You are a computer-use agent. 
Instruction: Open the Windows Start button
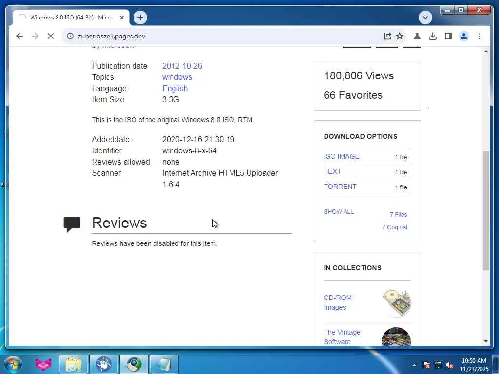(x=13, y=364)
